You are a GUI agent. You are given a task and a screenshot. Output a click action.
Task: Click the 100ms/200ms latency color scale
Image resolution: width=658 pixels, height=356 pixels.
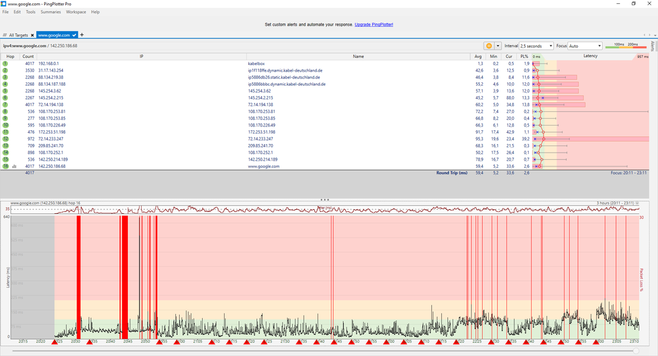[626, 45]
